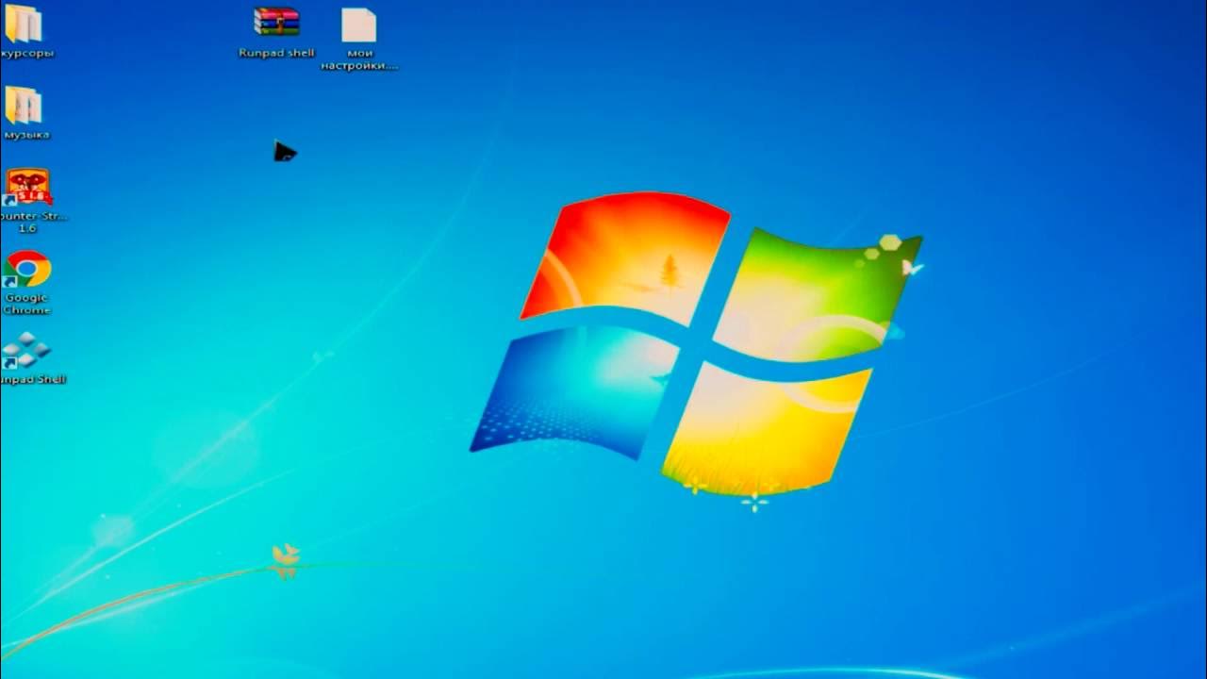Viewport: 1207px width, 679px height.
Task: Click the "мои настройки" file label
Action: 359,59
